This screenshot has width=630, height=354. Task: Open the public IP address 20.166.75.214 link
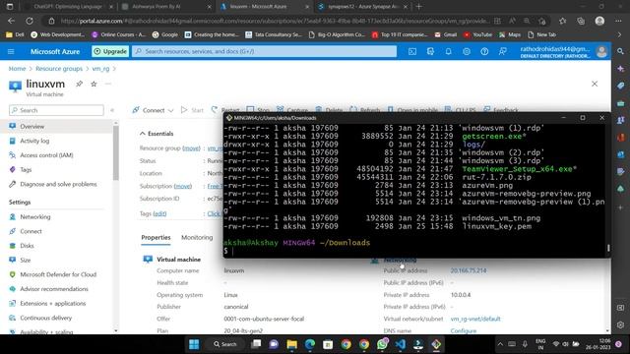point(469,270)
